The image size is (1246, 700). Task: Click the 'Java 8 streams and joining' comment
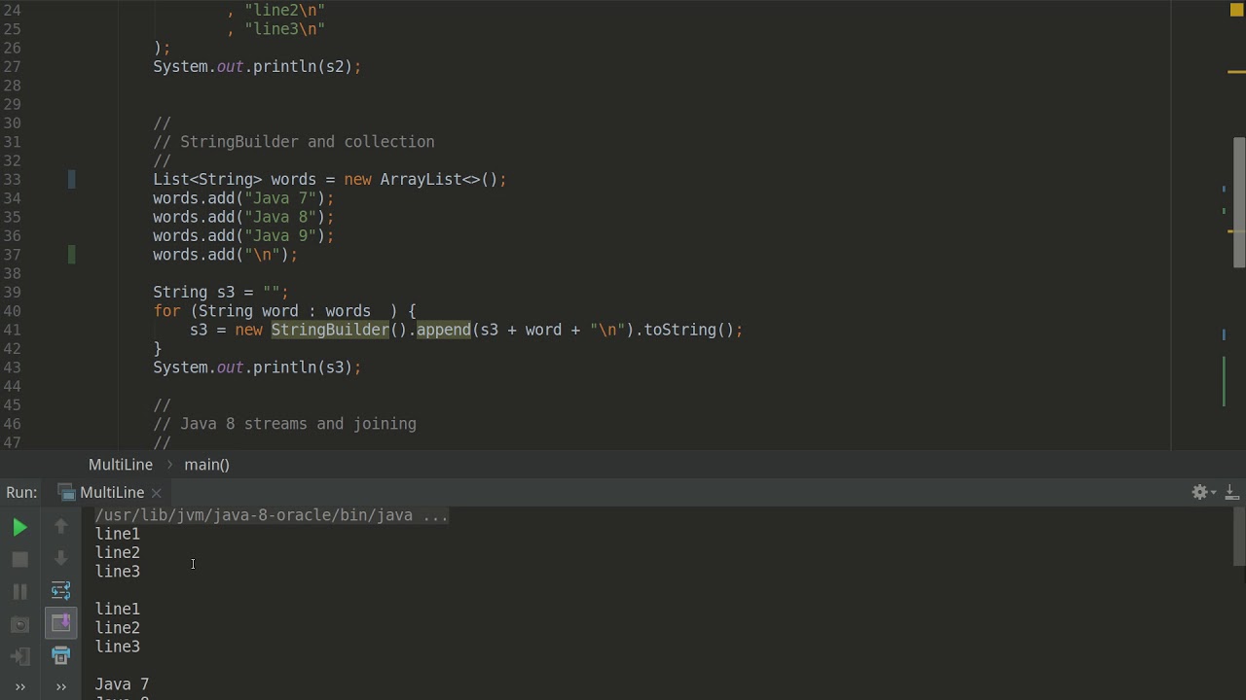[284, 424]
